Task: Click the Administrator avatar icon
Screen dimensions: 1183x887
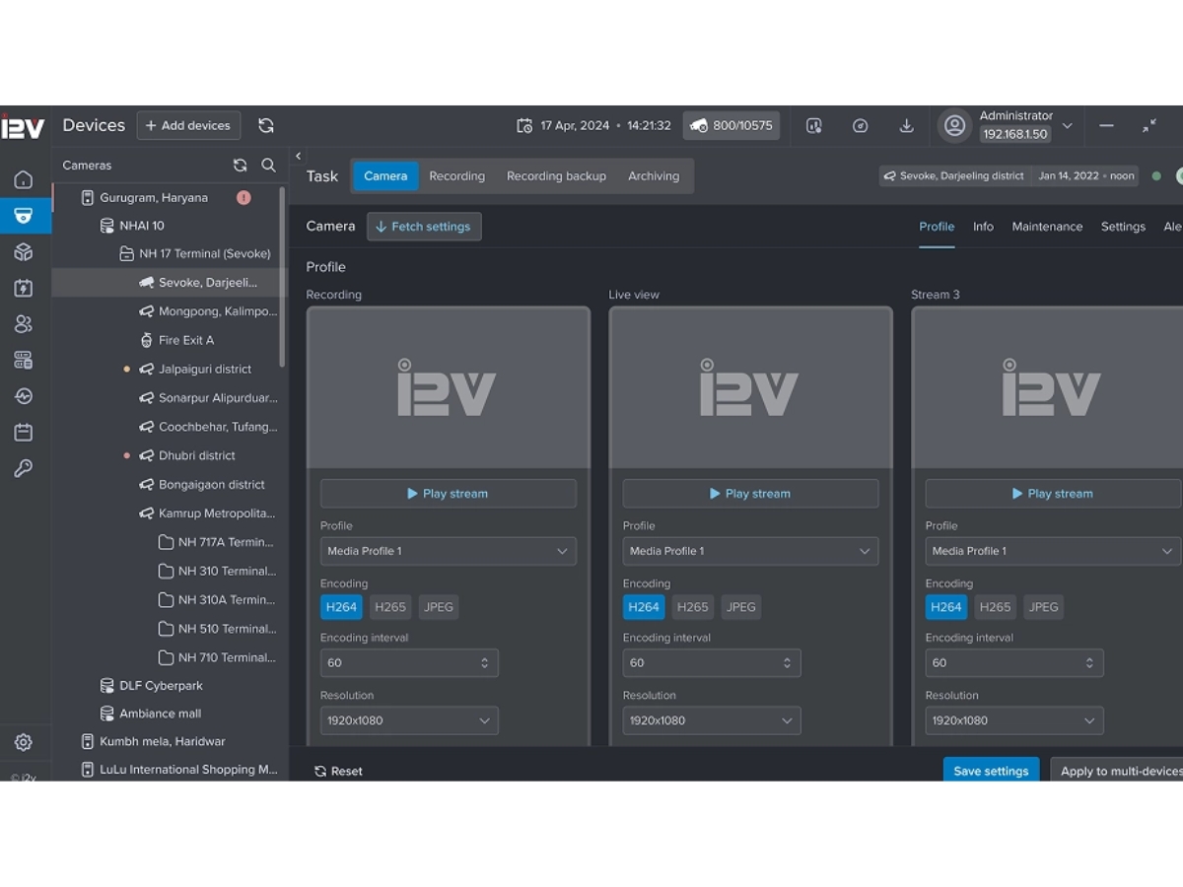Action: pyautogui.click(x=954, y=125)
